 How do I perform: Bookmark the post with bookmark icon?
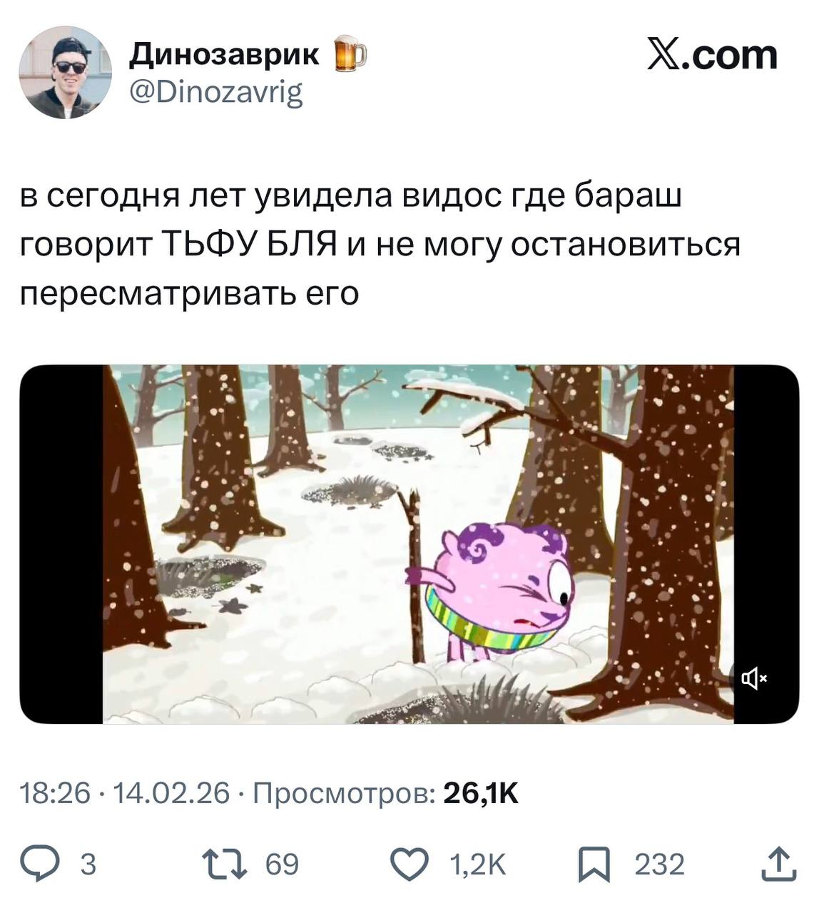click(x=593, y=864)
